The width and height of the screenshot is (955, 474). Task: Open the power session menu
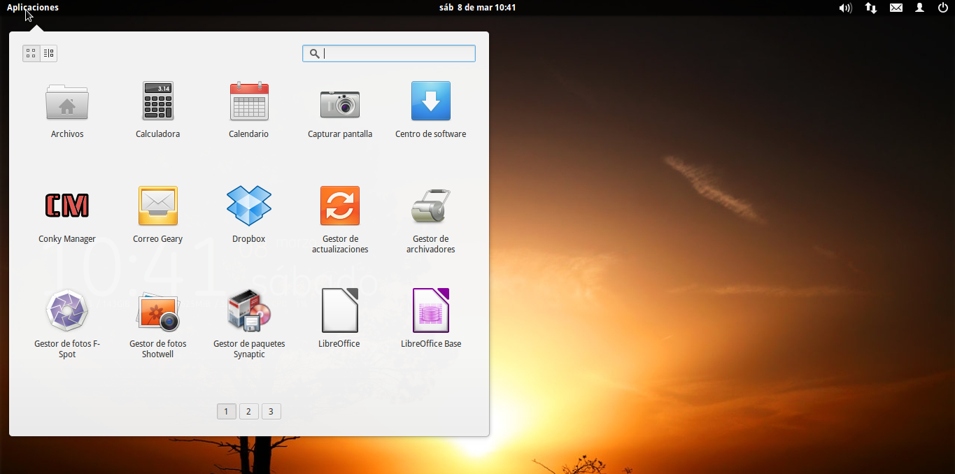[942, 8]
